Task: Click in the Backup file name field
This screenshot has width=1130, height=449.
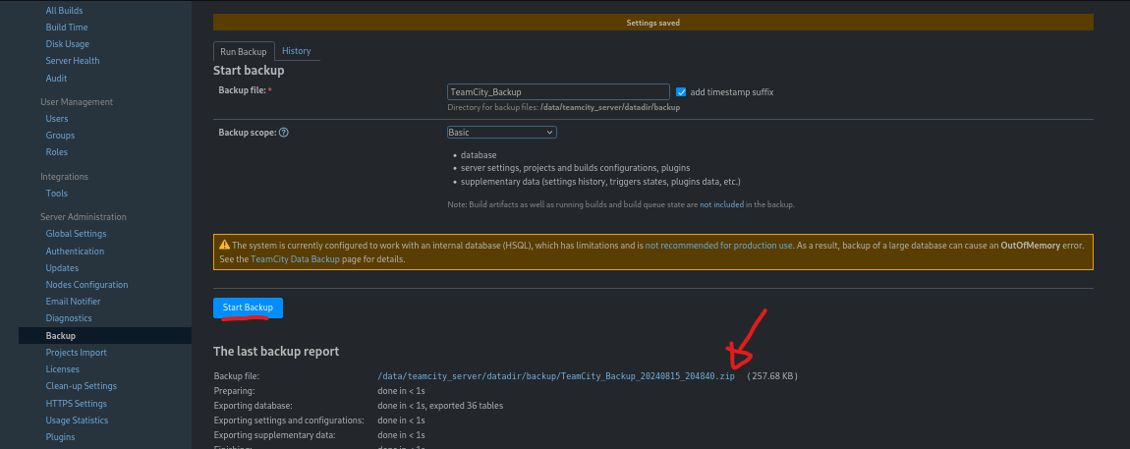Action: coord(557,91)
